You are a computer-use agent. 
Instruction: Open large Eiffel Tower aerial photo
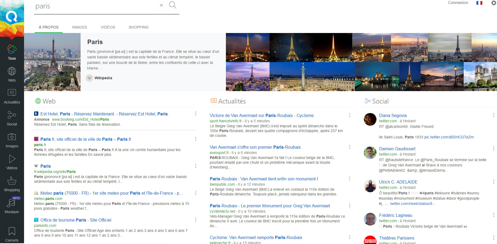coord(52,62)
